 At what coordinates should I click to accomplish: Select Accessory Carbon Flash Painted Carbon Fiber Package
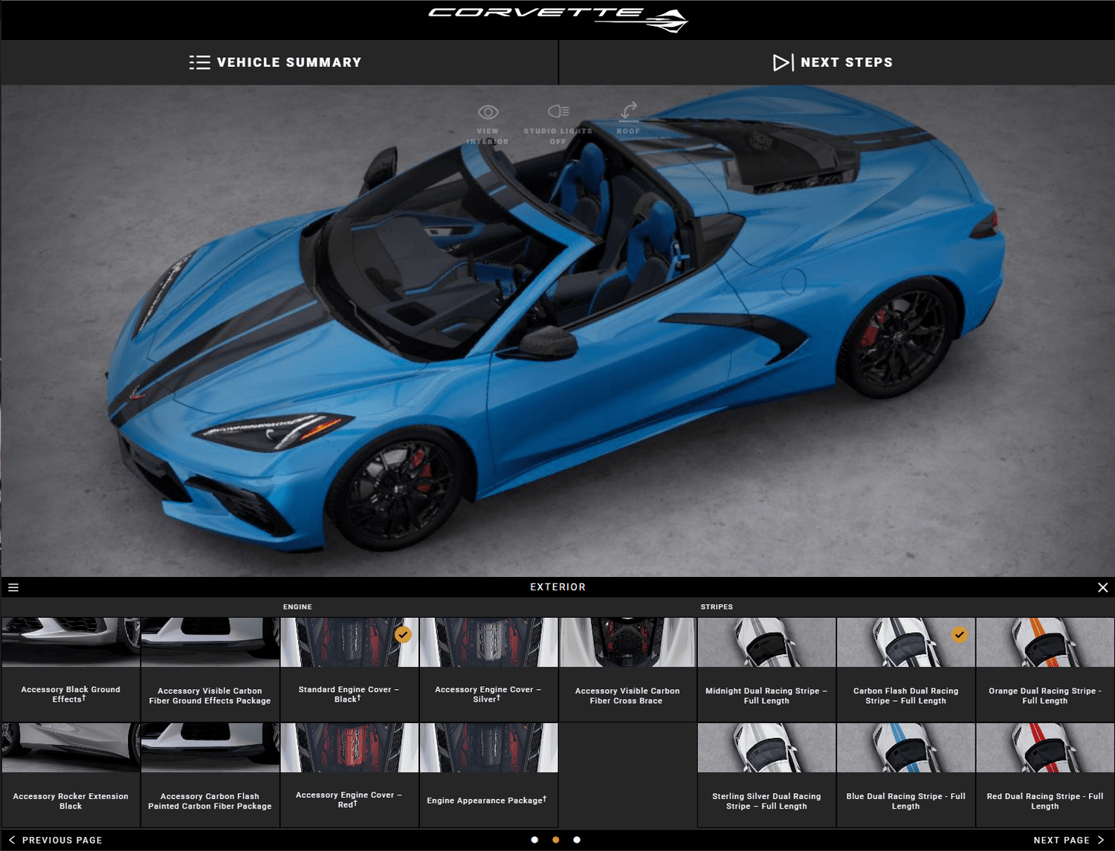pos(210,775)
